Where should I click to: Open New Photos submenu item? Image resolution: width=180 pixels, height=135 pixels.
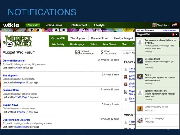109,44
